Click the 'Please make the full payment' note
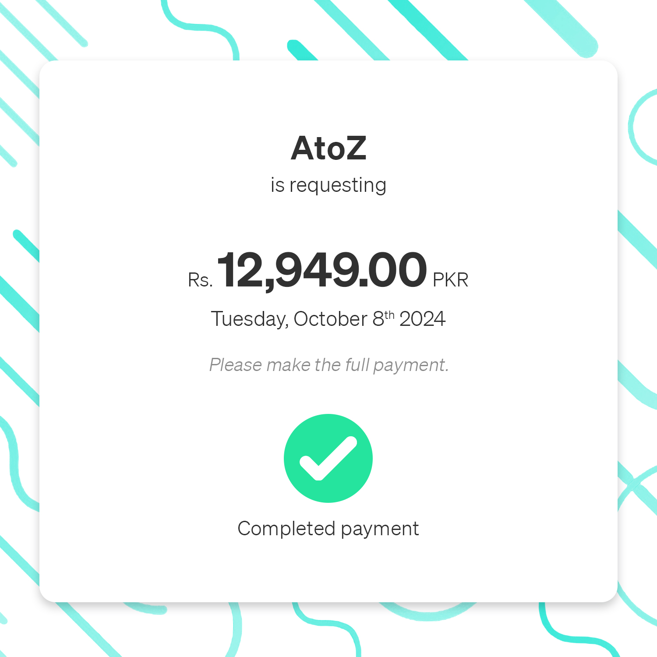Screen dimensions: 657x657 (329, 365)
